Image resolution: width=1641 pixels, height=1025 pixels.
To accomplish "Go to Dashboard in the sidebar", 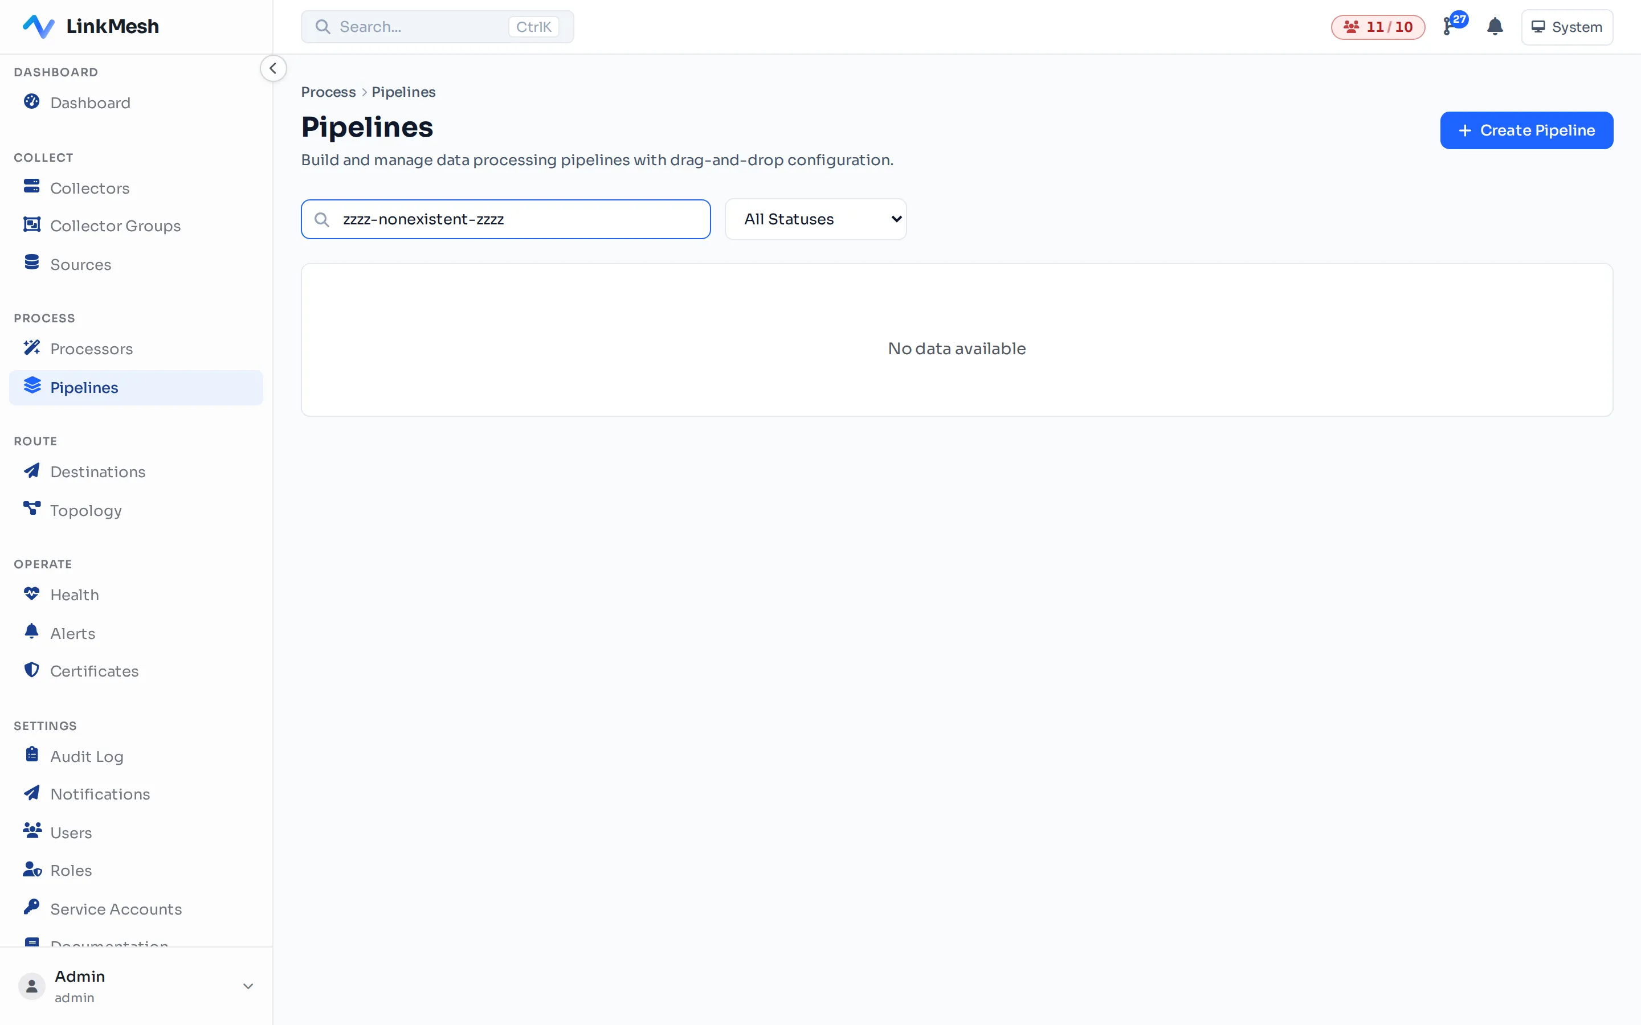I will pyautogui.click(x=136, y=102).
